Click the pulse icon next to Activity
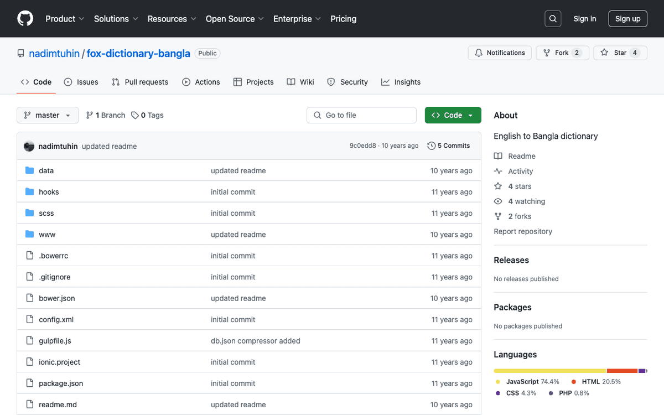Viewport: 664px width, 415px height. 498,172
